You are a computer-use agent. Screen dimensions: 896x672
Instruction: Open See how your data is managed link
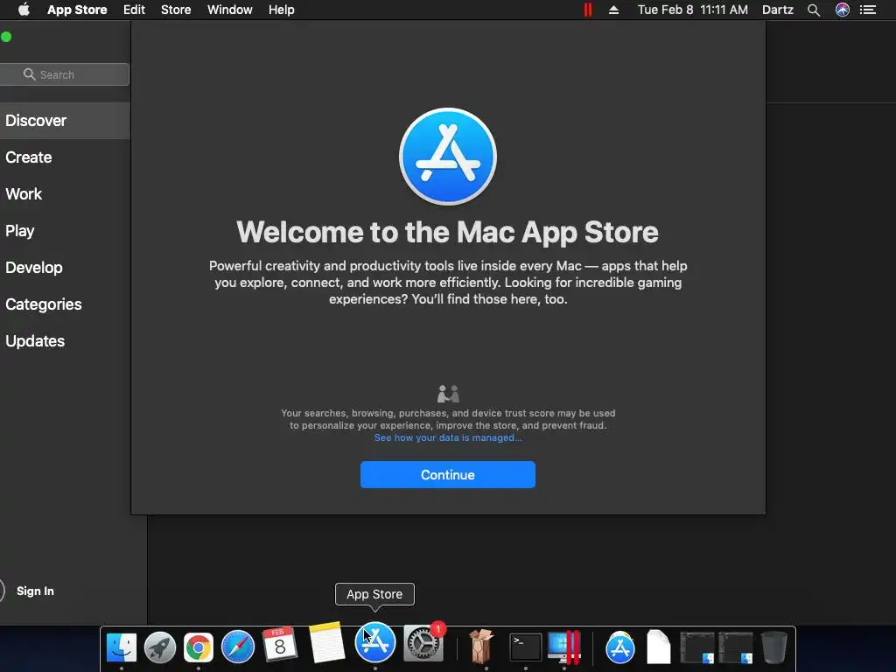point(448,437)
